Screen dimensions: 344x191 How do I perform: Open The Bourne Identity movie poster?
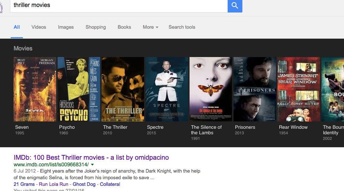tap(333, 89)
